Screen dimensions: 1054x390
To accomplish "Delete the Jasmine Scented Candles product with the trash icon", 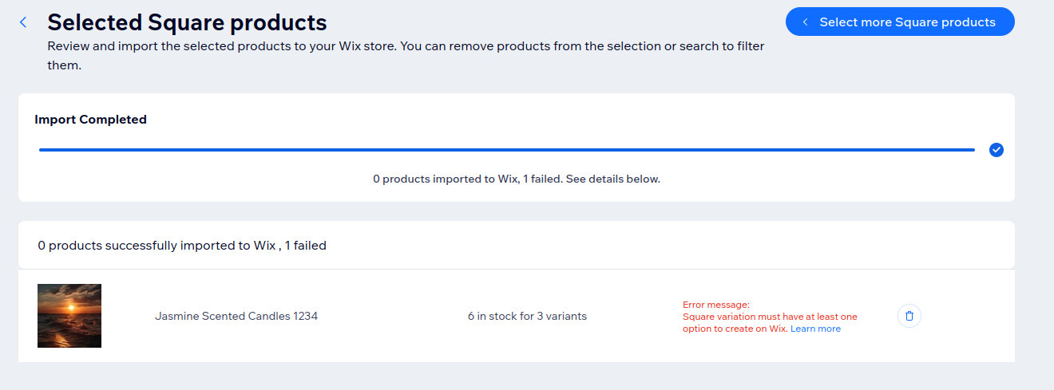I will tap(909, 316).
